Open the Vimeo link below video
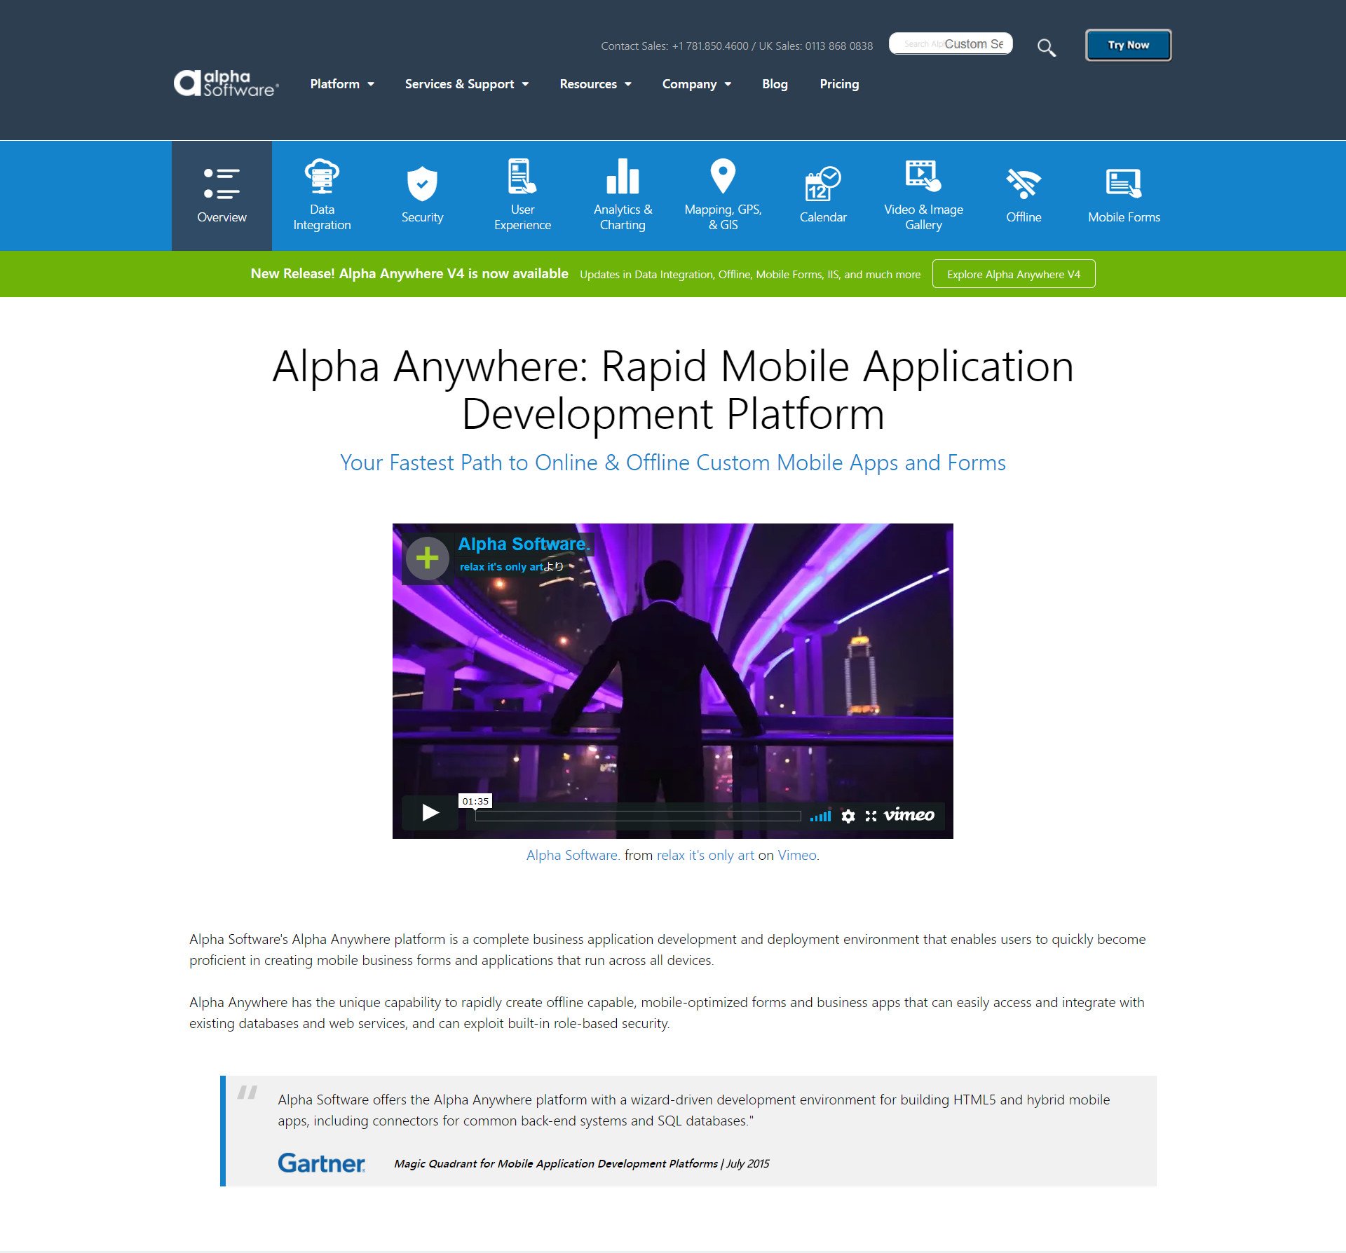Image resolution: width=1346 pixels, height=1253 pixels. coord(797,855)
